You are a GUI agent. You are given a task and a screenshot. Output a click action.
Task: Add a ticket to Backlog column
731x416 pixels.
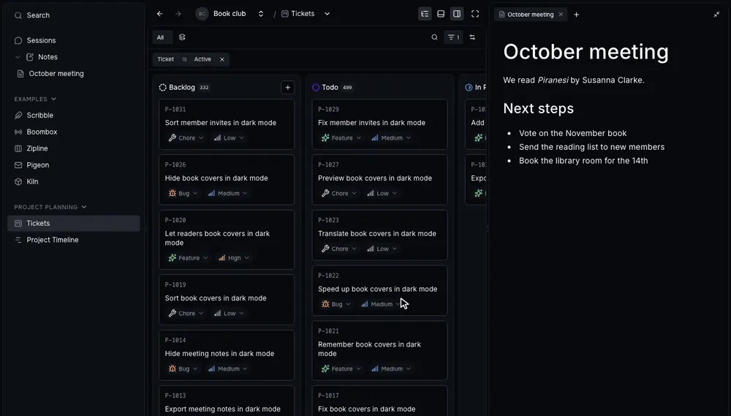[x=287, y=87]
